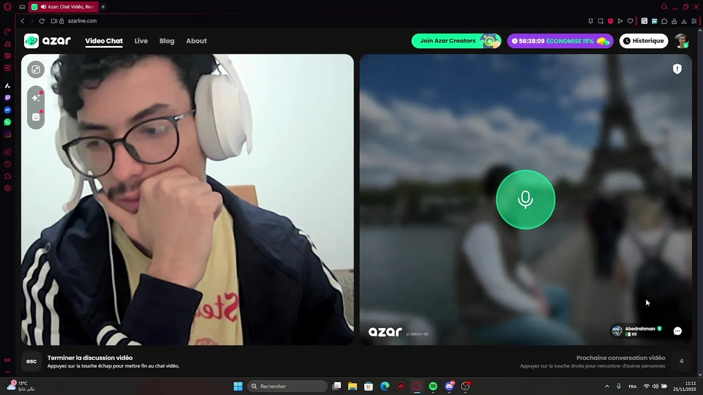
Task: Open Discord from taskbar
Action: (x=449, y=386)
